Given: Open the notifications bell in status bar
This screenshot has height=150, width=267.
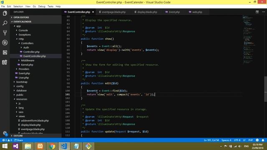Looking at the screenshot, I should pos(263,140).
